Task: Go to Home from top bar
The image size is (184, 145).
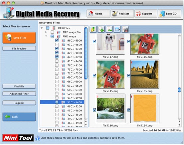Action: (98, 14)
